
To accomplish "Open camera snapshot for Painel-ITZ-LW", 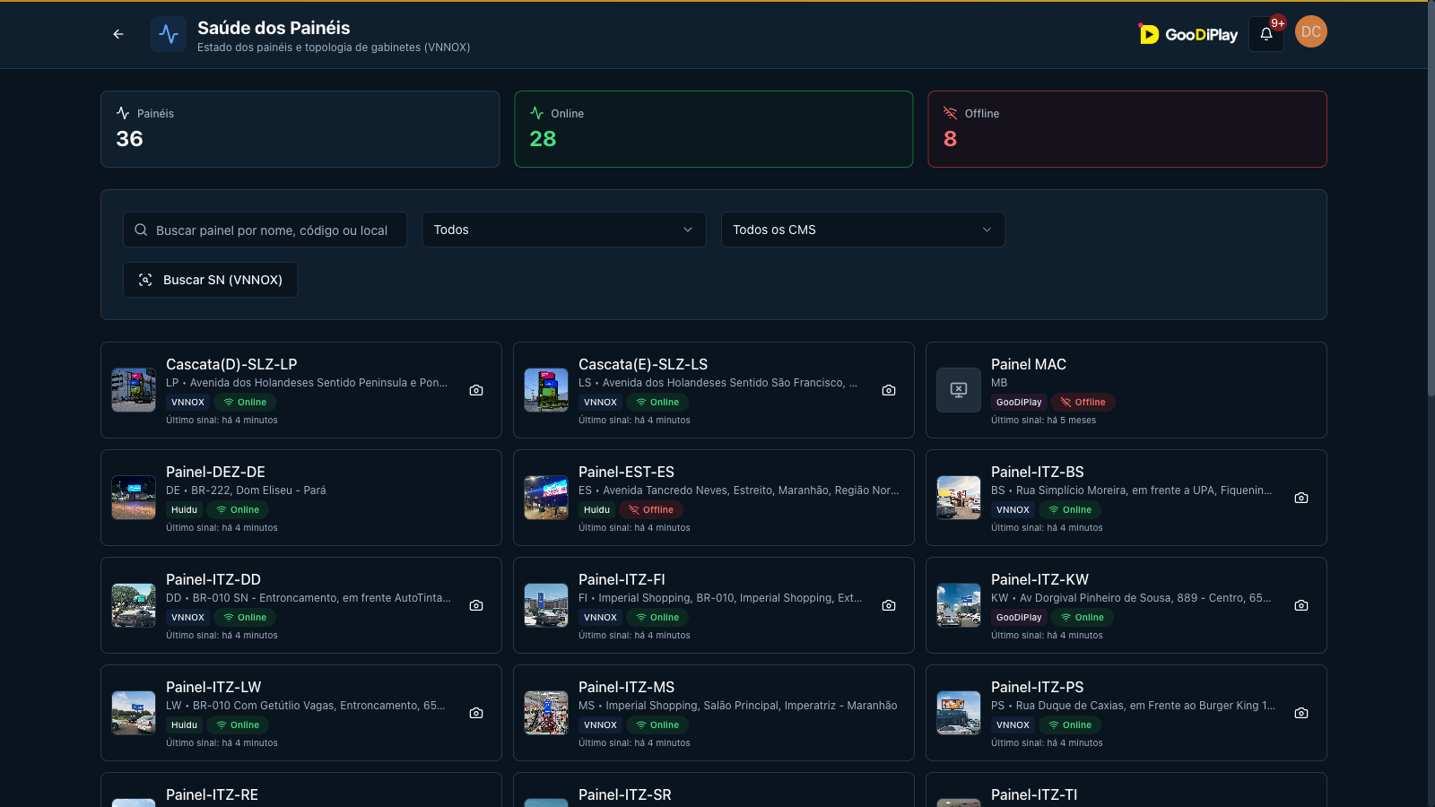I will pyautogui.click(x=476, y=713).
